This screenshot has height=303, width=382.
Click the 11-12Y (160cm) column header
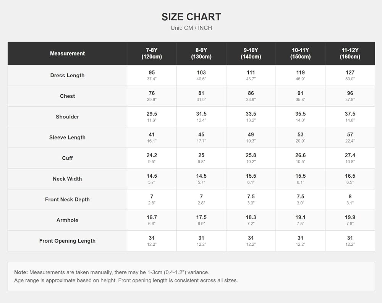point(350,53)
